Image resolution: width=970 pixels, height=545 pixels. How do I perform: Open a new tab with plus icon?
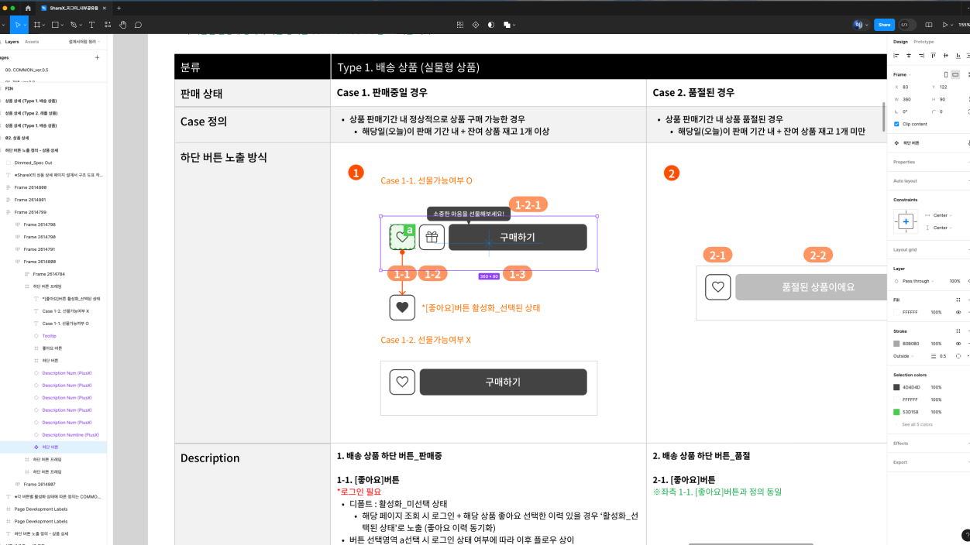(119, 8)
